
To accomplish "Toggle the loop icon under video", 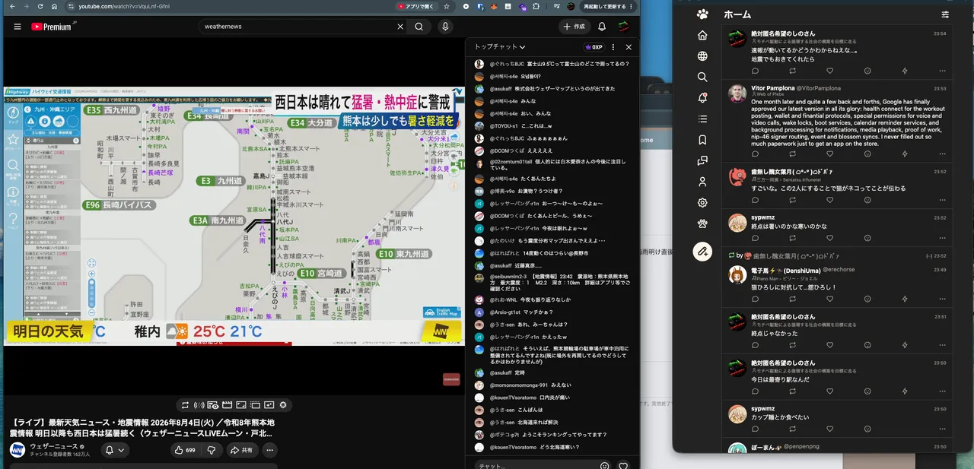I will [184, 405].
